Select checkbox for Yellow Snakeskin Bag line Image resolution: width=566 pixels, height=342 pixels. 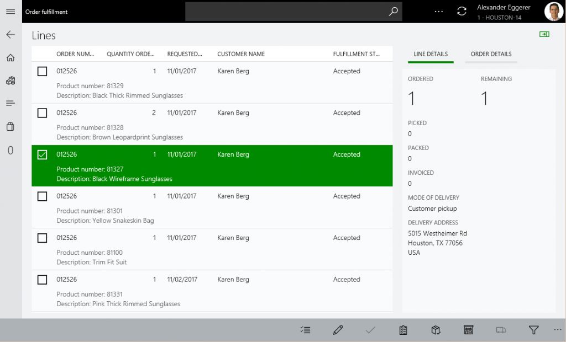(42, 196)
